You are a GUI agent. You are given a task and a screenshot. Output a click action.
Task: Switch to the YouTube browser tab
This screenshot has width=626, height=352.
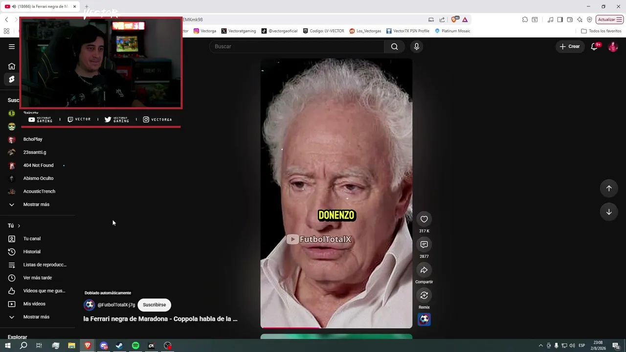[x=41, y=6]
